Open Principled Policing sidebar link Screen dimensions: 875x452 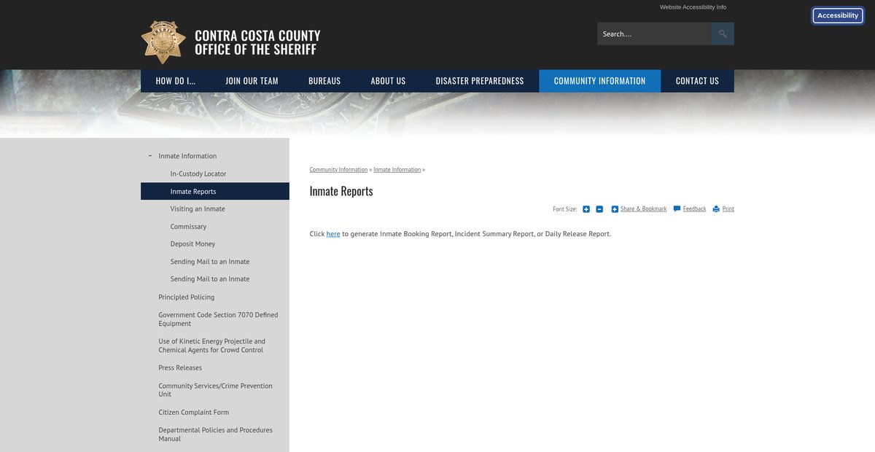187,297
